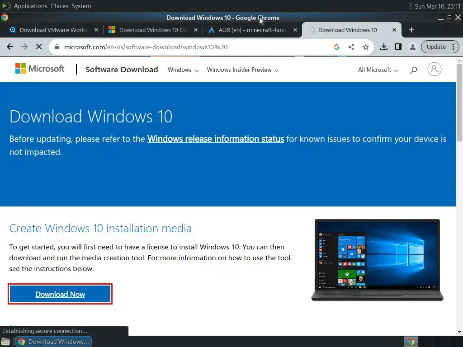Sign in with account icon
The width and height of the screenshot is (463, 347).
[x=435, y=69]
